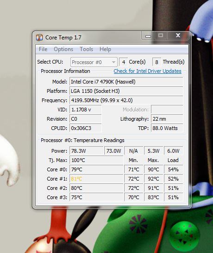Maximize the Core Temp window
This screenshot has height=253, width=213.
[x=161, y=36]
